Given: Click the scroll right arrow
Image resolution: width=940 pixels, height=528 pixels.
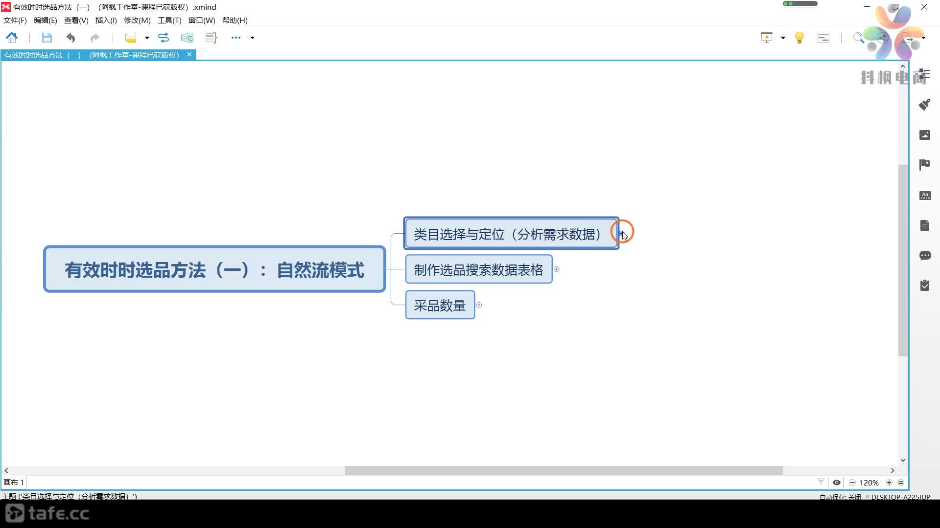Looking at the screenshot, I should [893, 470].
